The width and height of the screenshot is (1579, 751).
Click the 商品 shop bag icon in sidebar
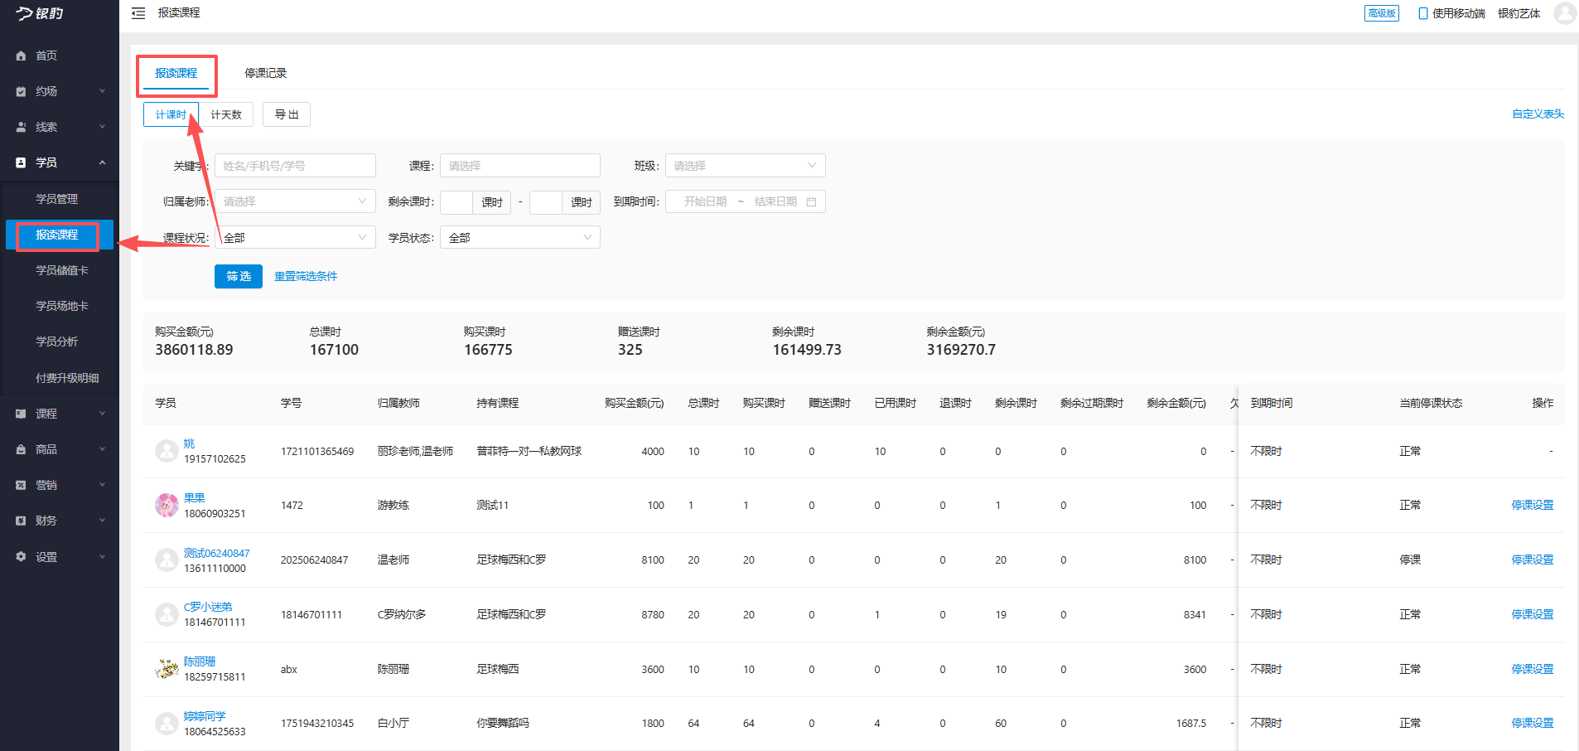point(21,449)
